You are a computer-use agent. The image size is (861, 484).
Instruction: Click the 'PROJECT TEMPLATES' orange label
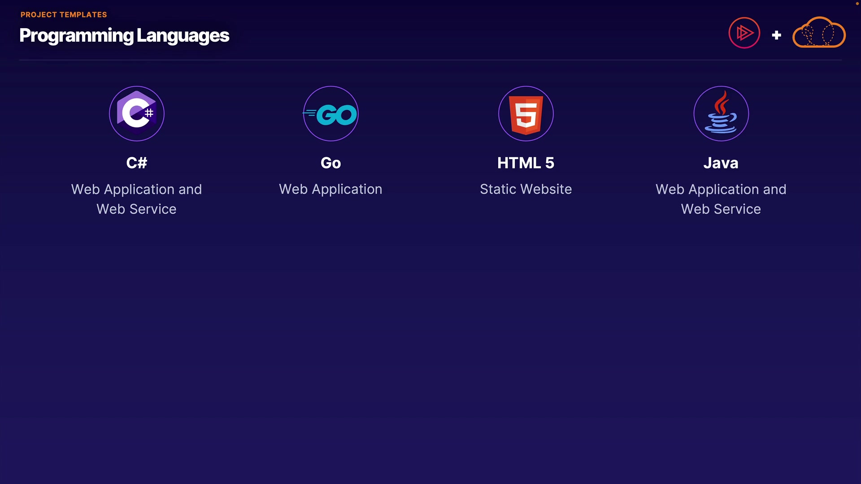point(64,15)
